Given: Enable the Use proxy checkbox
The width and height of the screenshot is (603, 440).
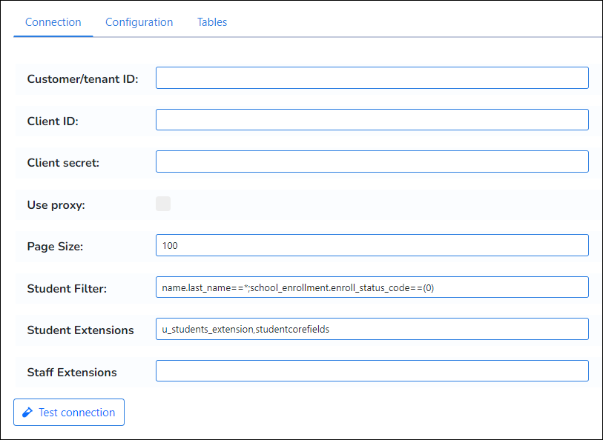Looking at the screenshot, I should pos(163,204).
